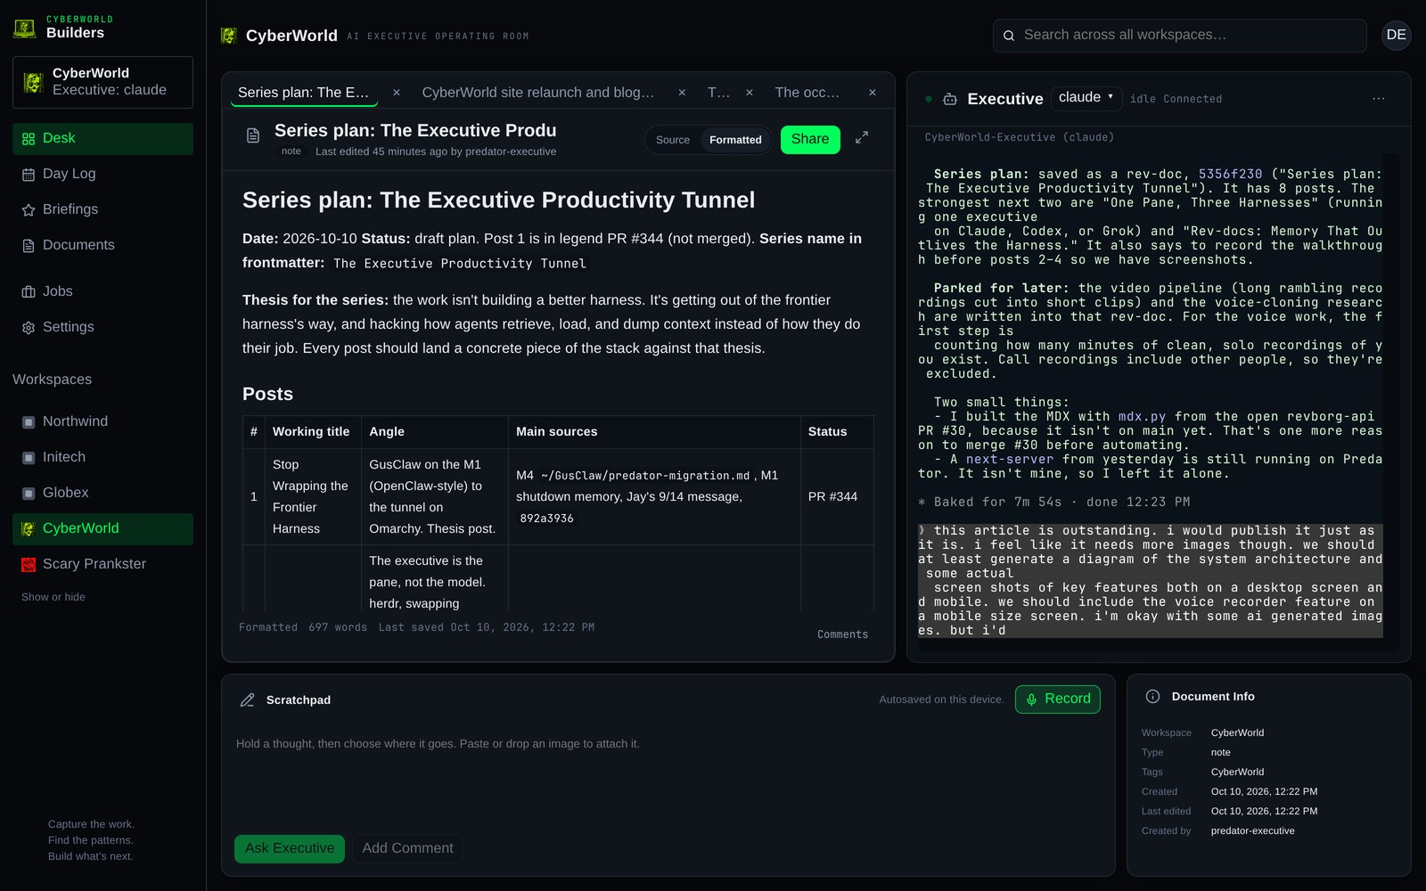Switch document view to Source

(673, 140)
